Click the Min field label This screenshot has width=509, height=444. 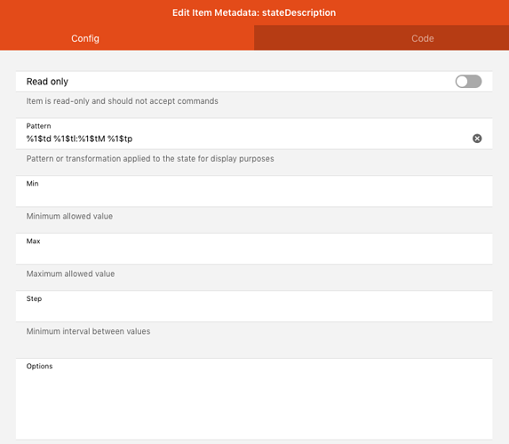pos(33,184)
